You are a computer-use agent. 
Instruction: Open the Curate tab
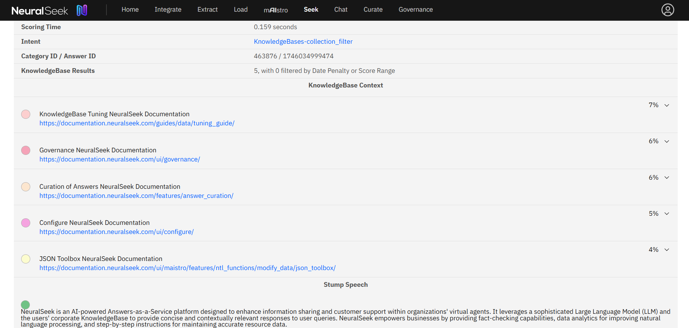point(373,9)
